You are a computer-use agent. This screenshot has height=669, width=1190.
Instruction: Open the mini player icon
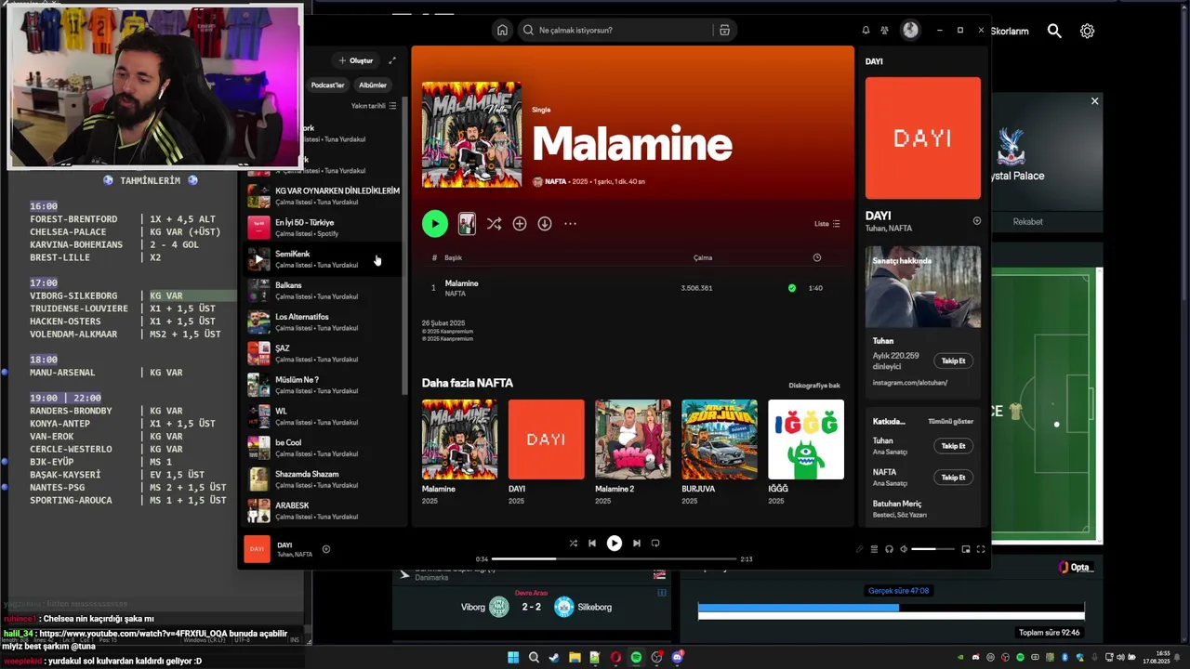click(965, 549)
